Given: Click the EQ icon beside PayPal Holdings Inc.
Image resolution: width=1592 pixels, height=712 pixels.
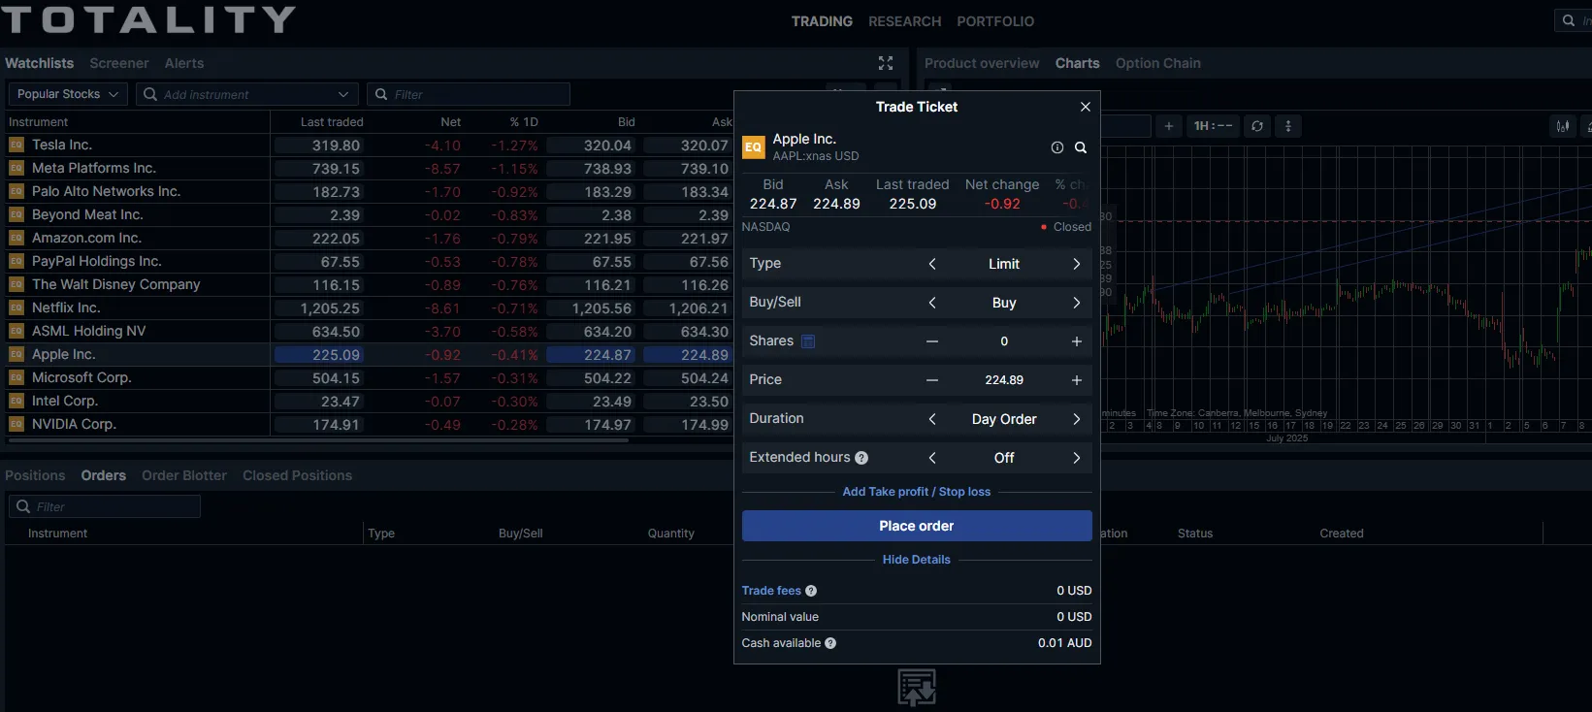Looking at the screenshot, I should coord(16,261).
